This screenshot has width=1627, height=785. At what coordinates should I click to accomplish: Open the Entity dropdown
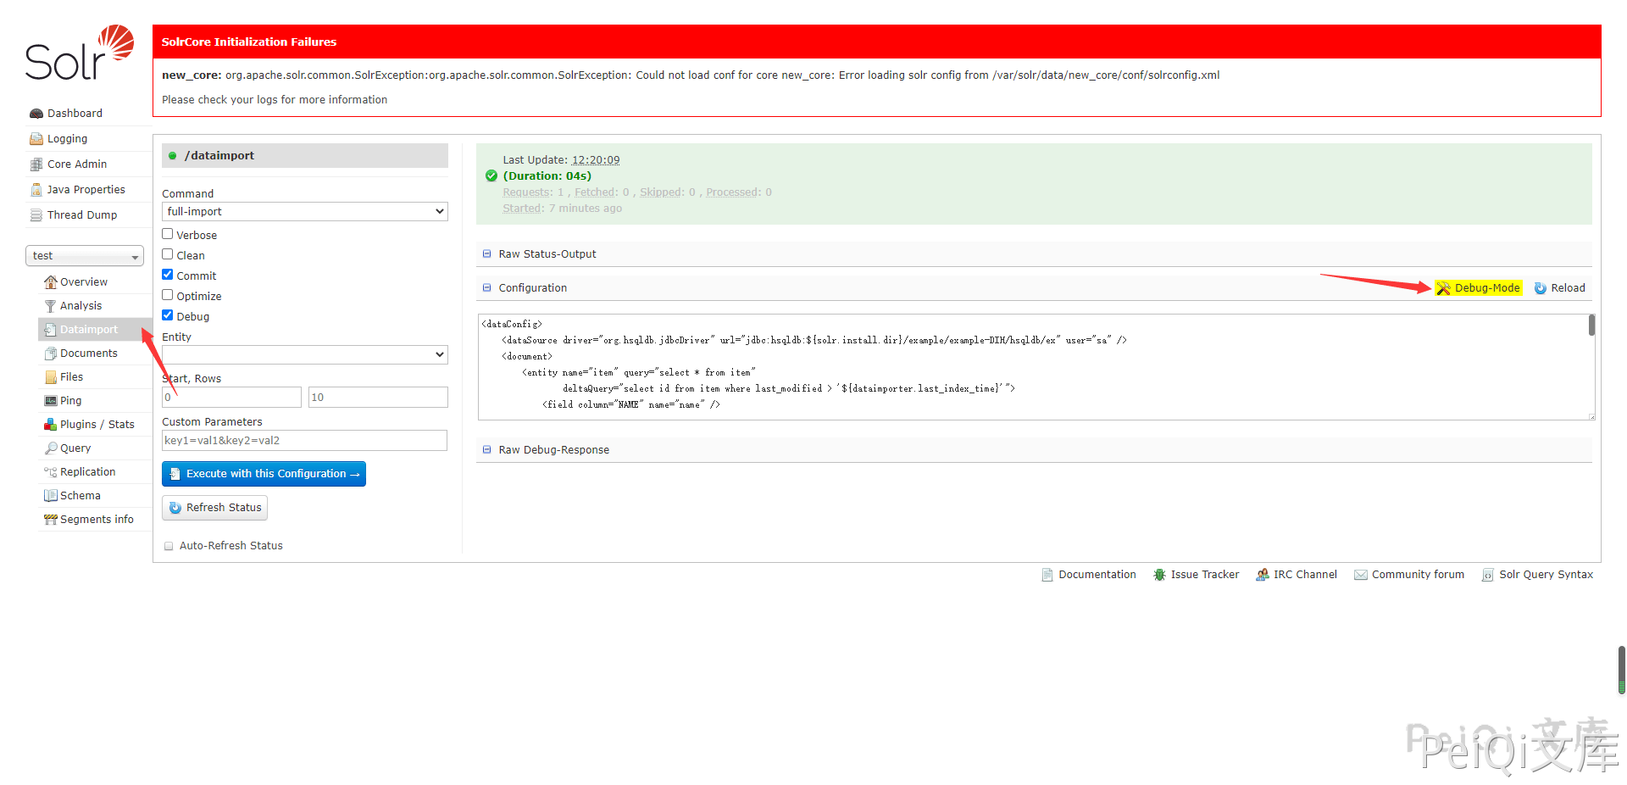[305, 354]
